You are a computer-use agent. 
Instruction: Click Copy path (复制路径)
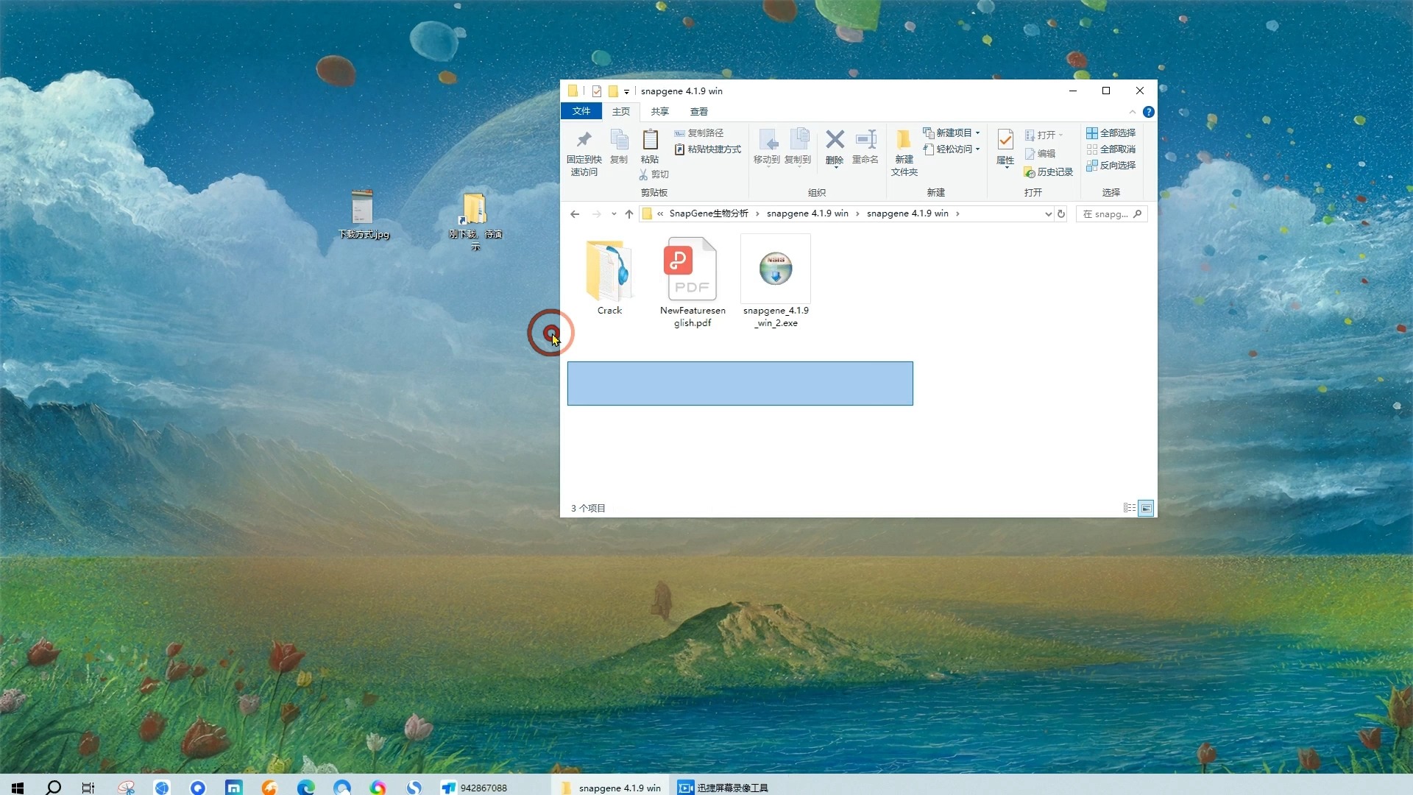pos(699,133)
